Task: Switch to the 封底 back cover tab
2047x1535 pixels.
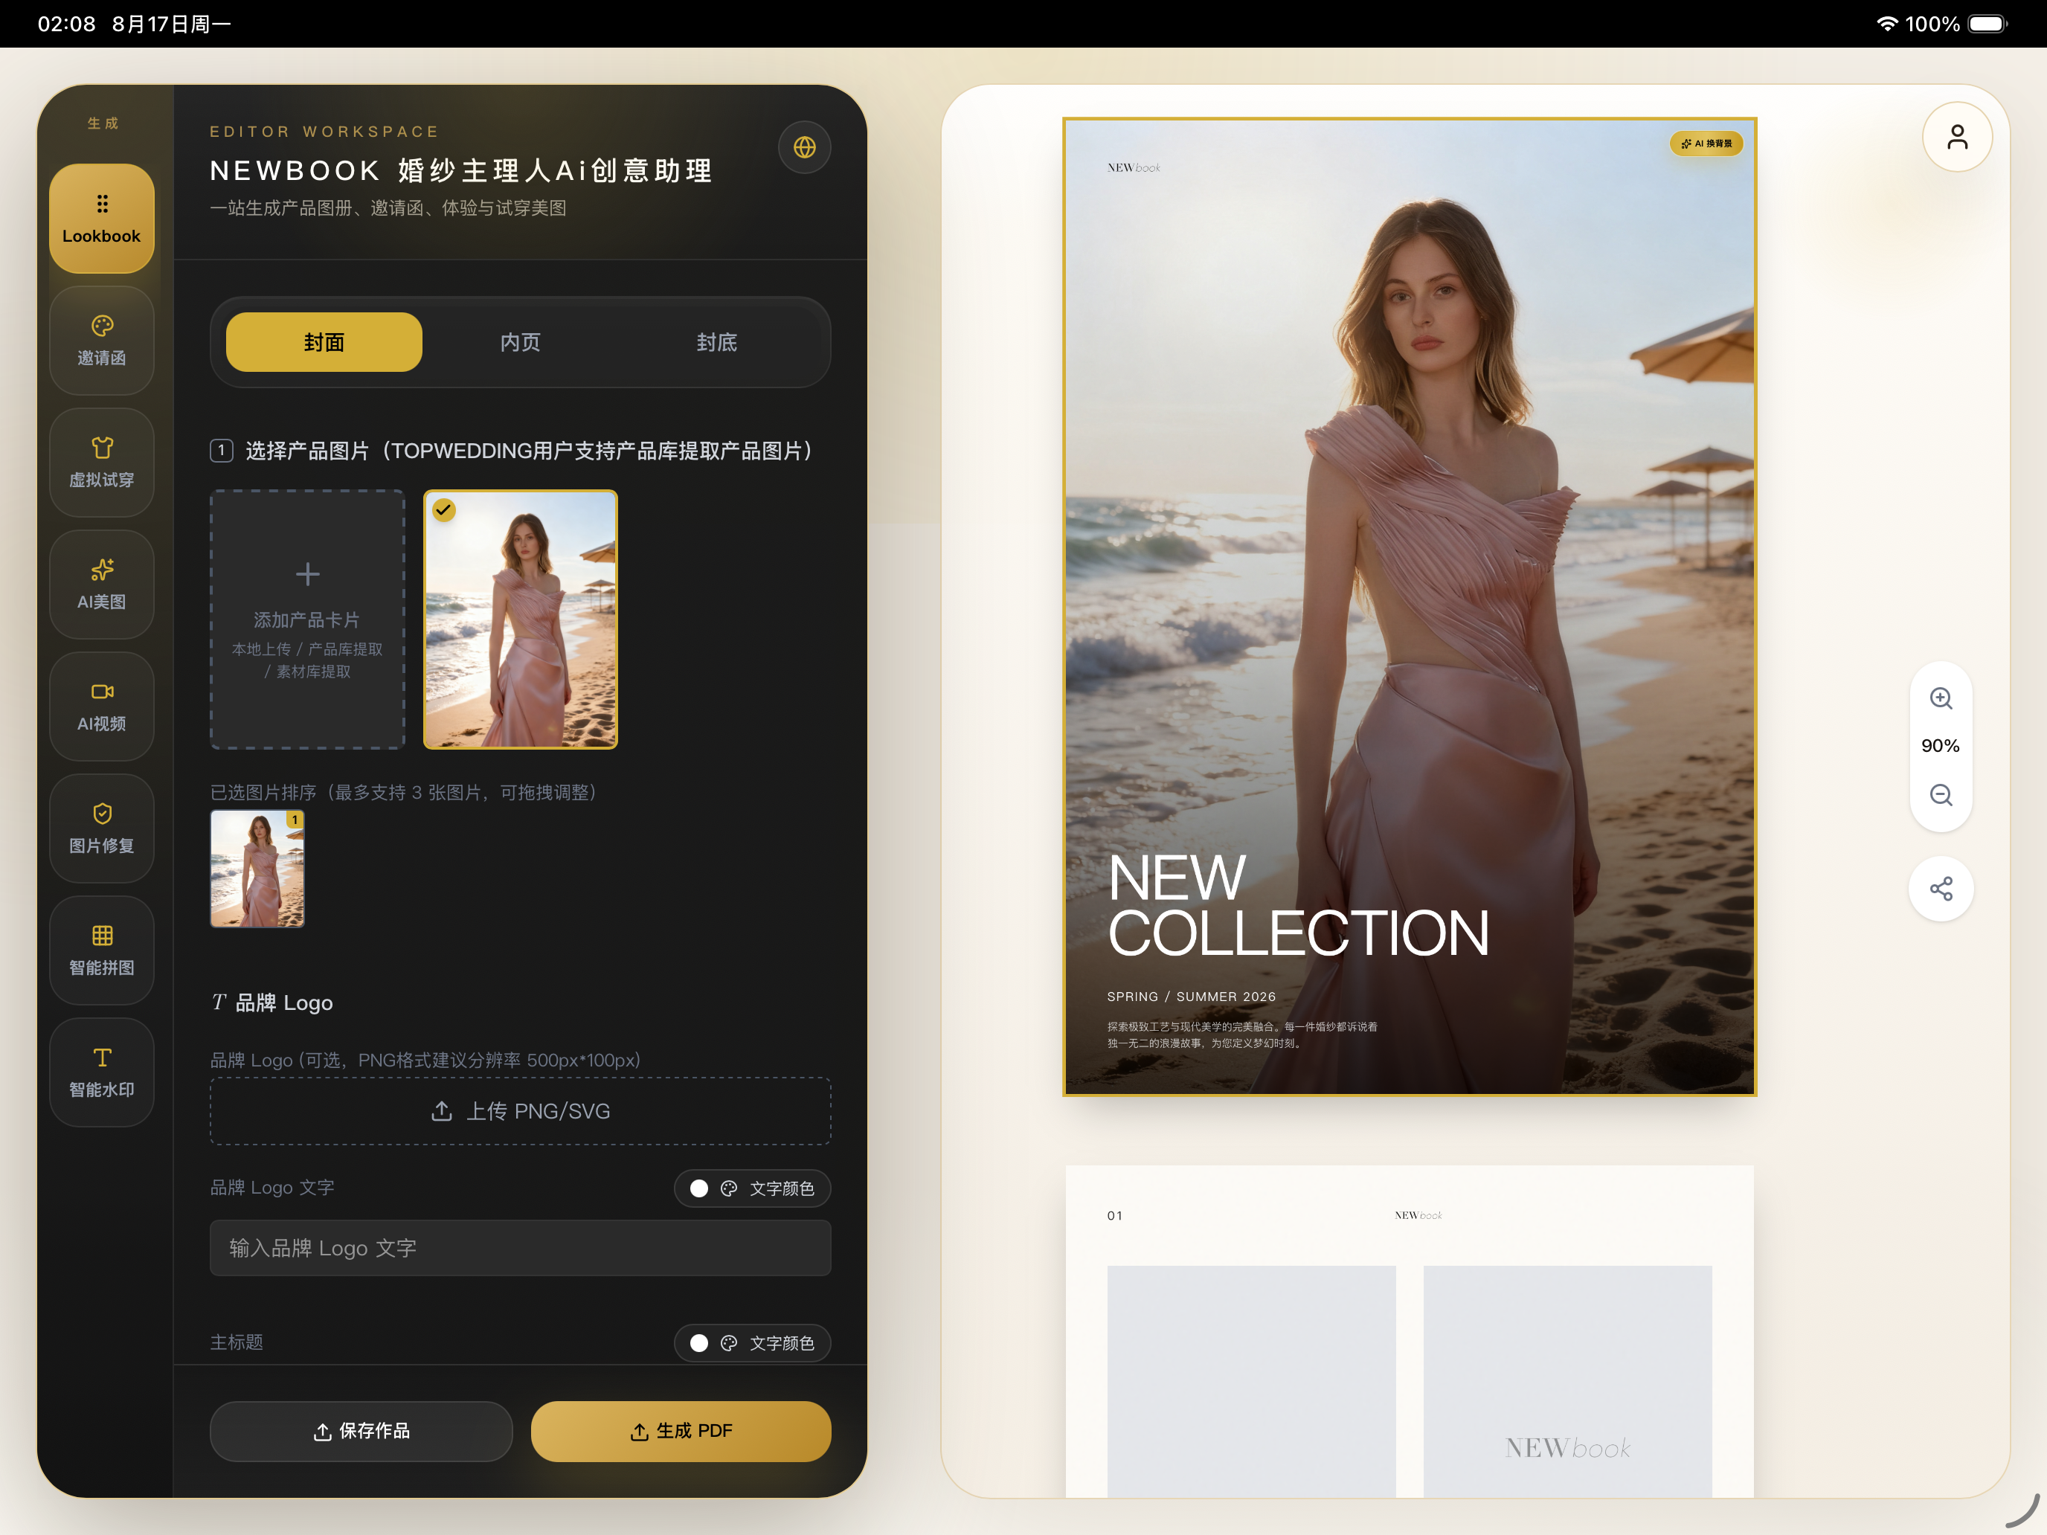Action: (x=716, y=342)
